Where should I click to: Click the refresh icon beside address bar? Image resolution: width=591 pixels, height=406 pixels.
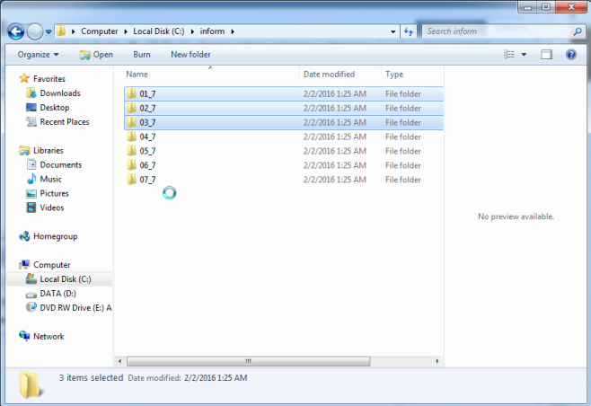[x=409, y=31]
